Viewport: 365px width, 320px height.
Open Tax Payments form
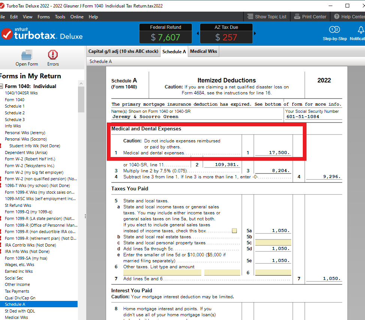pyautogui.click(x=17, y=292)
